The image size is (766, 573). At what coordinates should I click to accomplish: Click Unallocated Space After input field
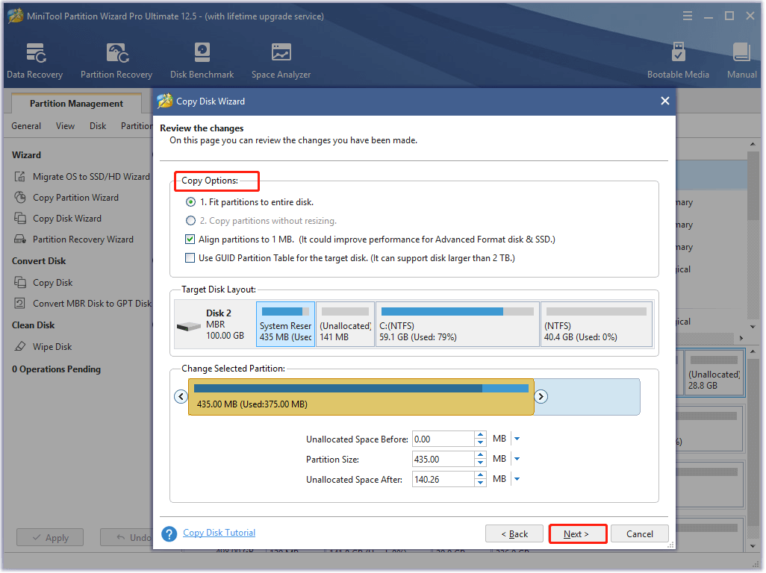pos(443,479)
